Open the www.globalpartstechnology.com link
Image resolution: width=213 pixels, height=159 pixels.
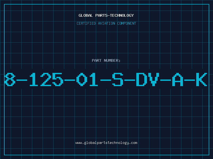pos(106,143)
